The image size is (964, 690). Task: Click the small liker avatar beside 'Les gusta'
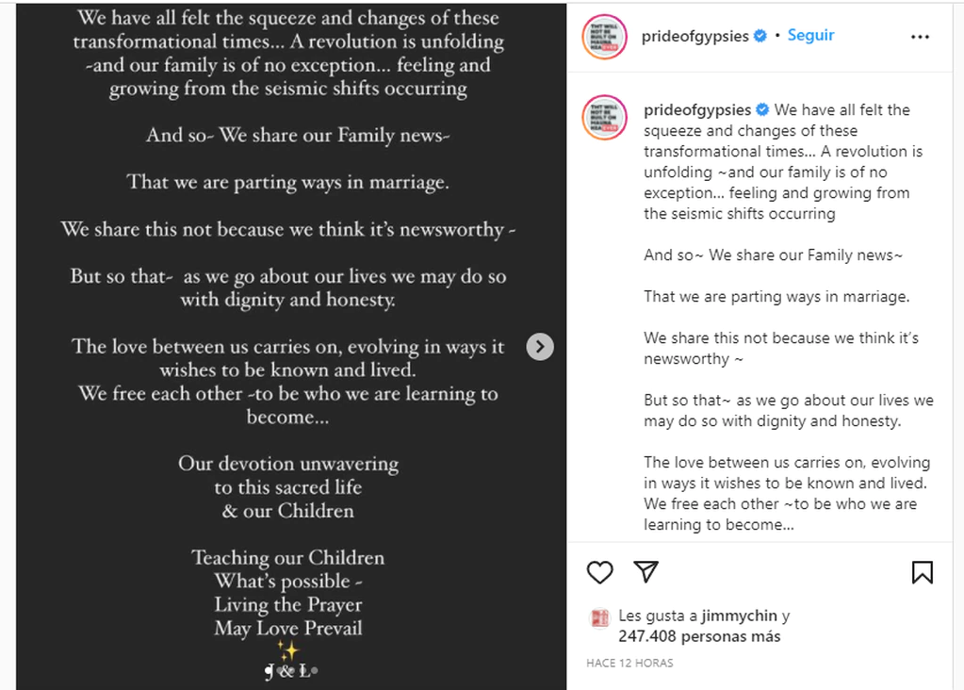pyautogui.click(x=599, y=617)
